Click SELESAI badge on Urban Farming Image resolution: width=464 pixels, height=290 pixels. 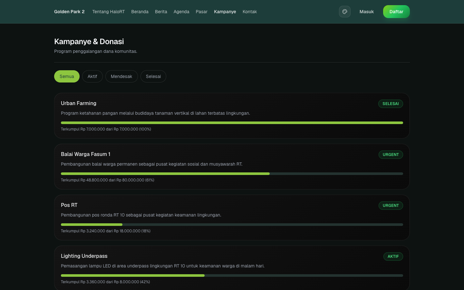[x=391, y=104]
